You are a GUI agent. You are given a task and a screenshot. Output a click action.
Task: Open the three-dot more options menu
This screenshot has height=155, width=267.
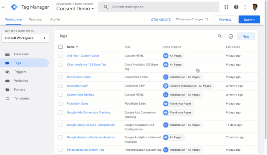(245, 7)
